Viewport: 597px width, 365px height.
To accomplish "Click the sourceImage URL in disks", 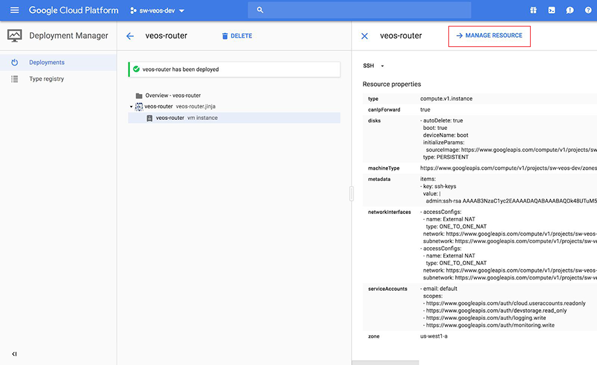I will (529, 150).
